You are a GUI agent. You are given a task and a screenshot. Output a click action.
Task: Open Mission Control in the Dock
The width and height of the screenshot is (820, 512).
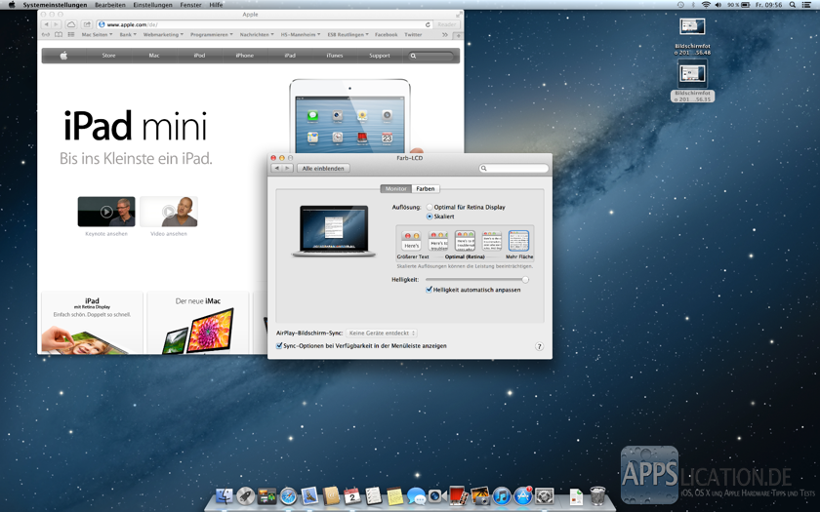click(x=266, y=495)
